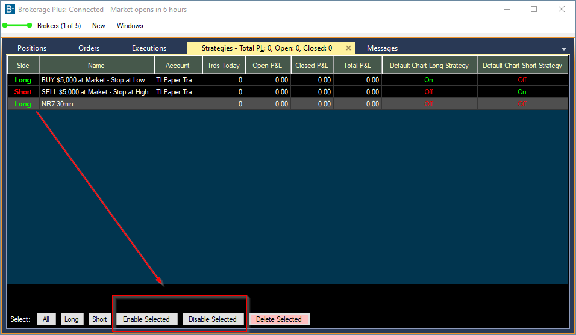
Task: Sort by Total P&L column header
Action: tap(357, 65)
